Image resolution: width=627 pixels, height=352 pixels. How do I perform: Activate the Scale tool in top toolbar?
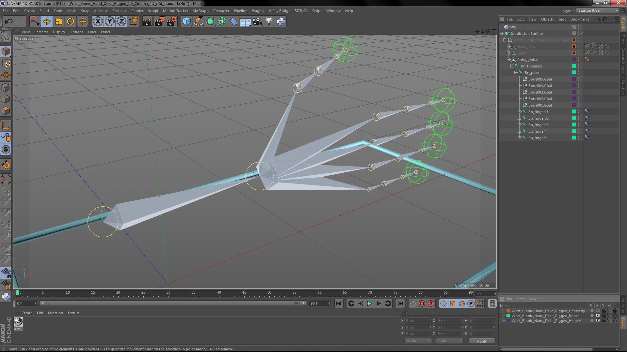coord(59,22)
